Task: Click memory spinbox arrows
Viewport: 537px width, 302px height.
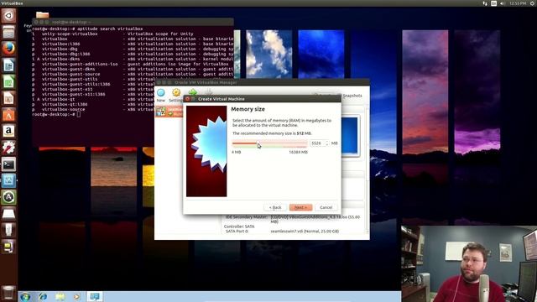Action: (x=327, y=143)
